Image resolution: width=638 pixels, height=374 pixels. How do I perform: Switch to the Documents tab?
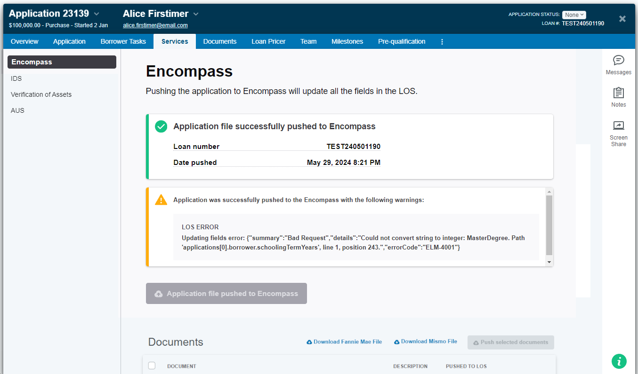(x=219, y=41)
